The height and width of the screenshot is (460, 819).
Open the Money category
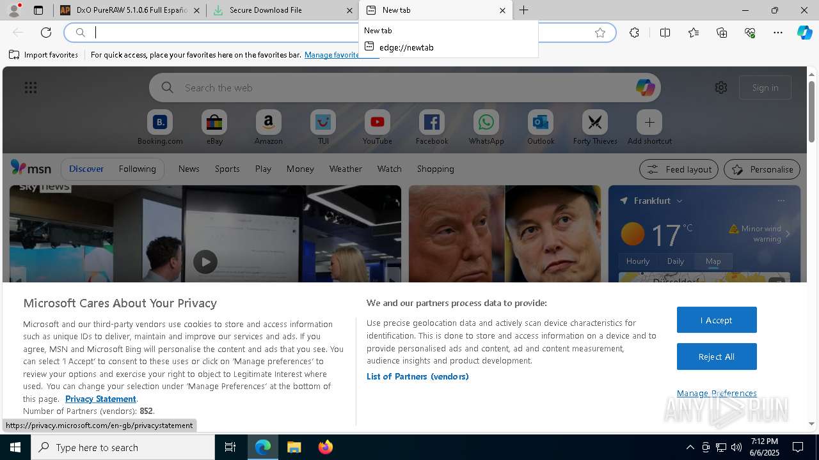[300, 169]
